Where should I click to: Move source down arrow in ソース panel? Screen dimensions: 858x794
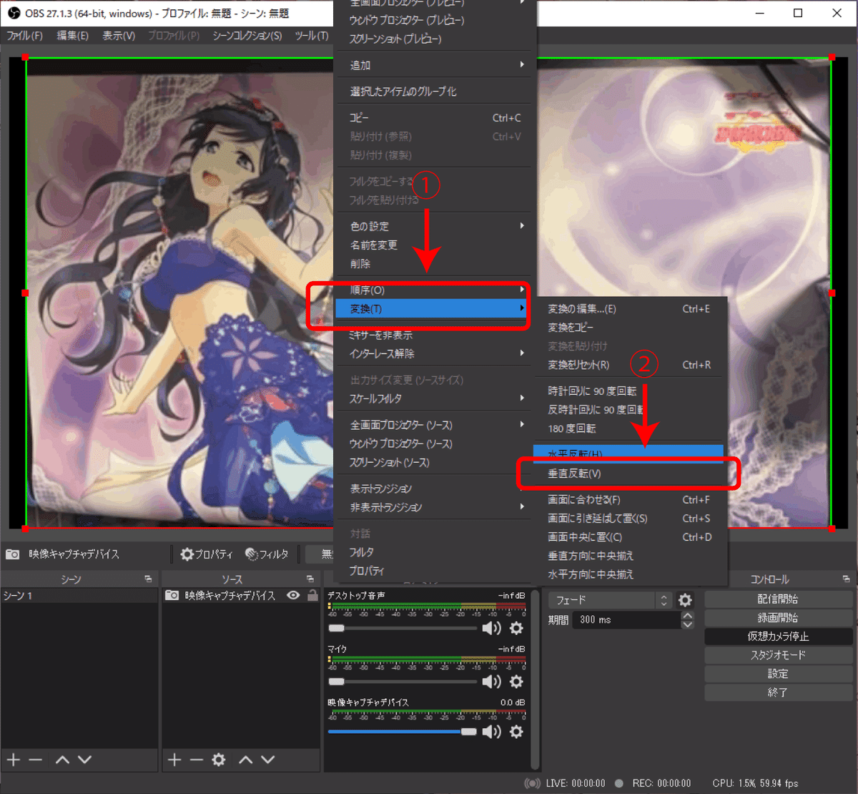click(x=267, y=760)
